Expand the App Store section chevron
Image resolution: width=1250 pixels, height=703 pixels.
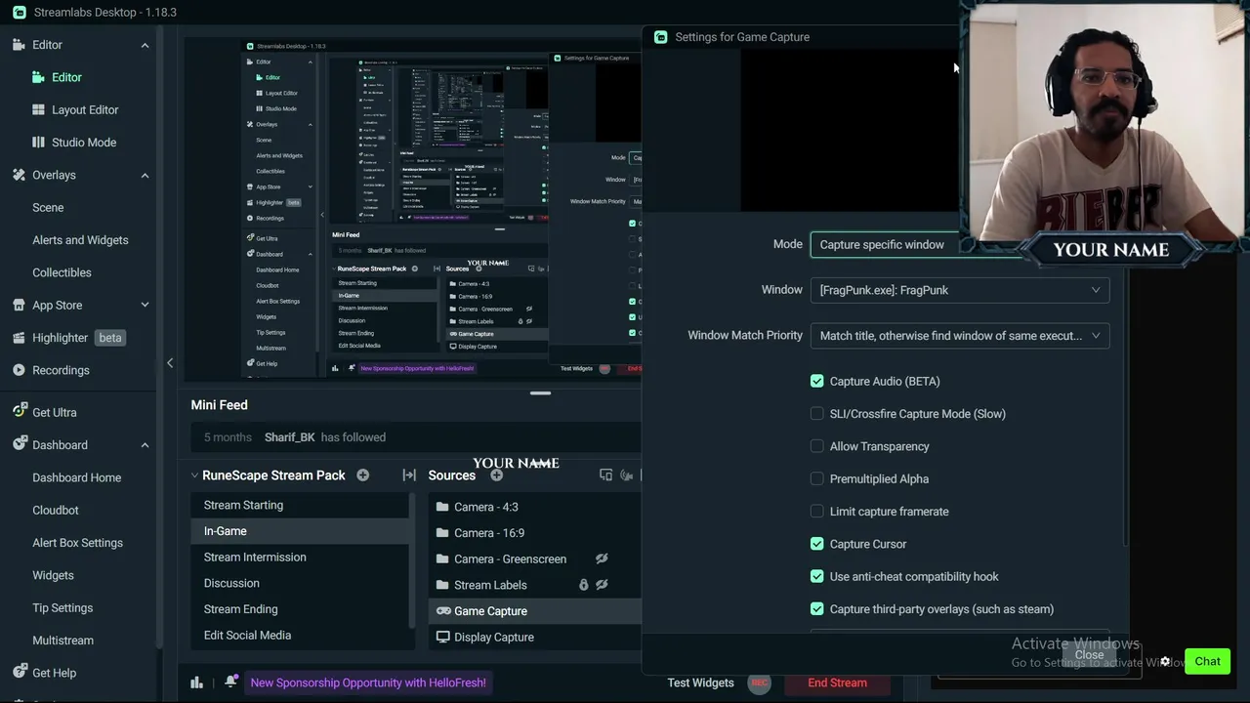coord(145,305)
